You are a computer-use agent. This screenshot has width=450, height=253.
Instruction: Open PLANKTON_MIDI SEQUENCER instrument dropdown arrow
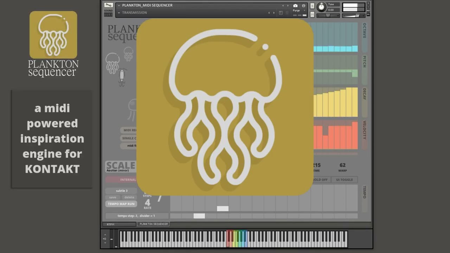click(x=119, y=5)
